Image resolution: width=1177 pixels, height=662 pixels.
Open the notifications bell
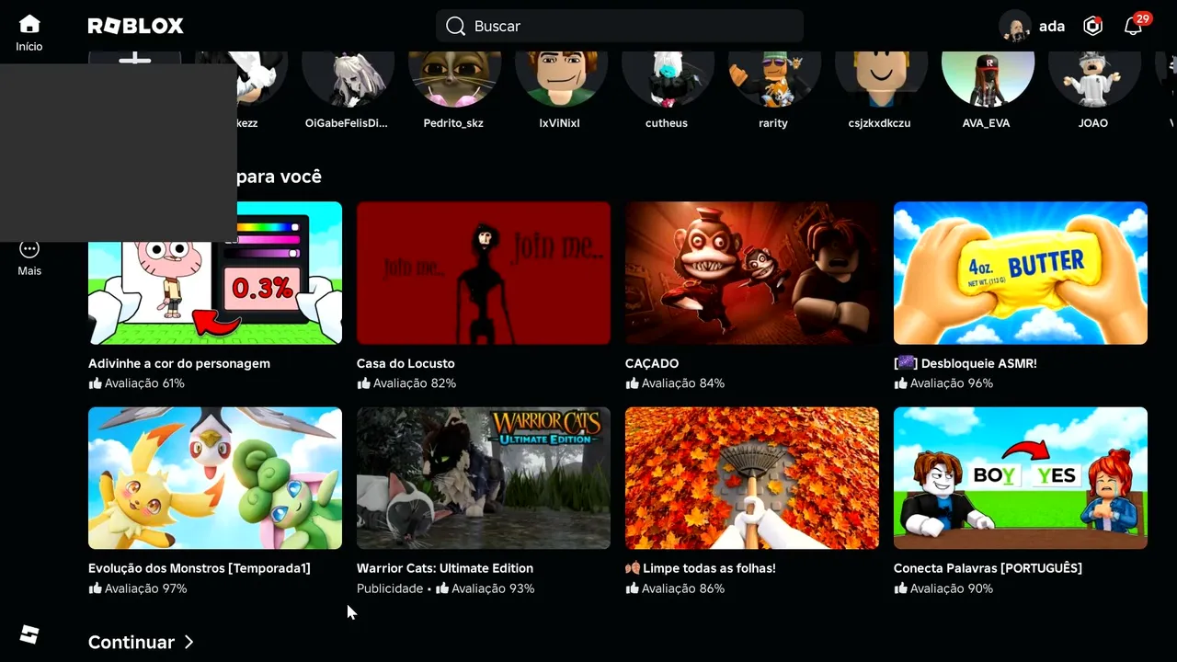click(x=1133, y=26)
